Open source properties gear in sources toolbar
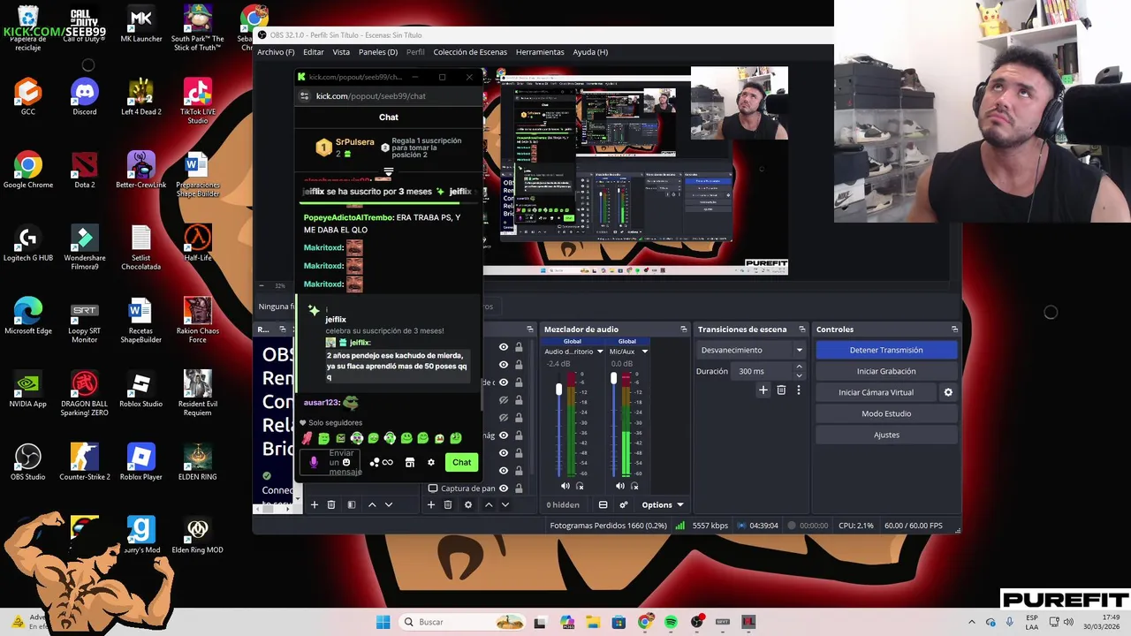The width and height of the screenshot is (1131, 636). pos(467,504)
